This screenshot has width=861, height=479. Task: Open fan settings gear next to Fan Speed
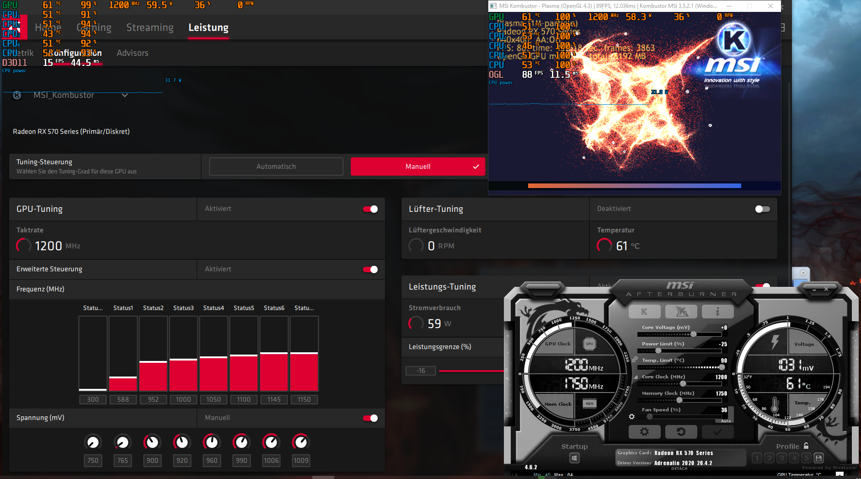632,417
